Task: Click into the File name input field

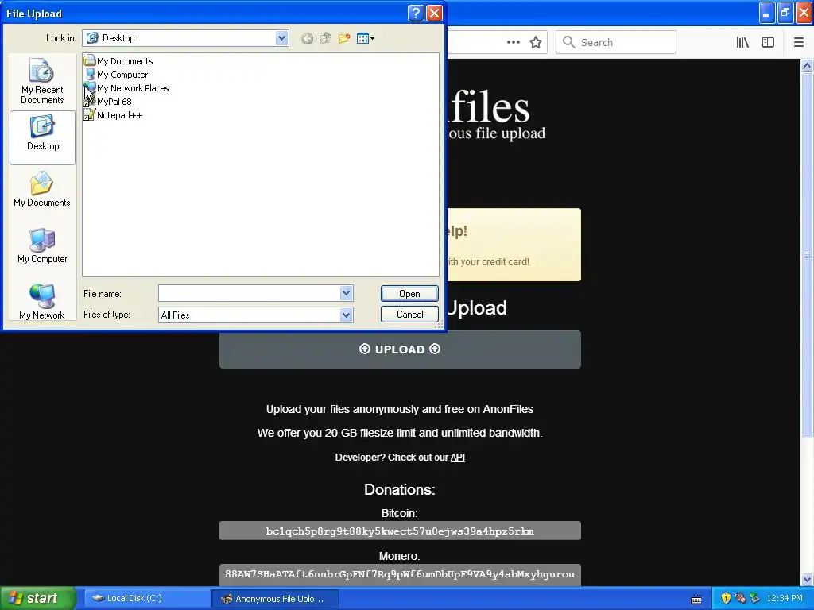Action: (x=249, y=293)
